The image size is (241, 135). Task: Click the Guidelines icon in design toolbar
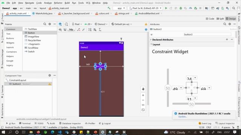point(100,30)
